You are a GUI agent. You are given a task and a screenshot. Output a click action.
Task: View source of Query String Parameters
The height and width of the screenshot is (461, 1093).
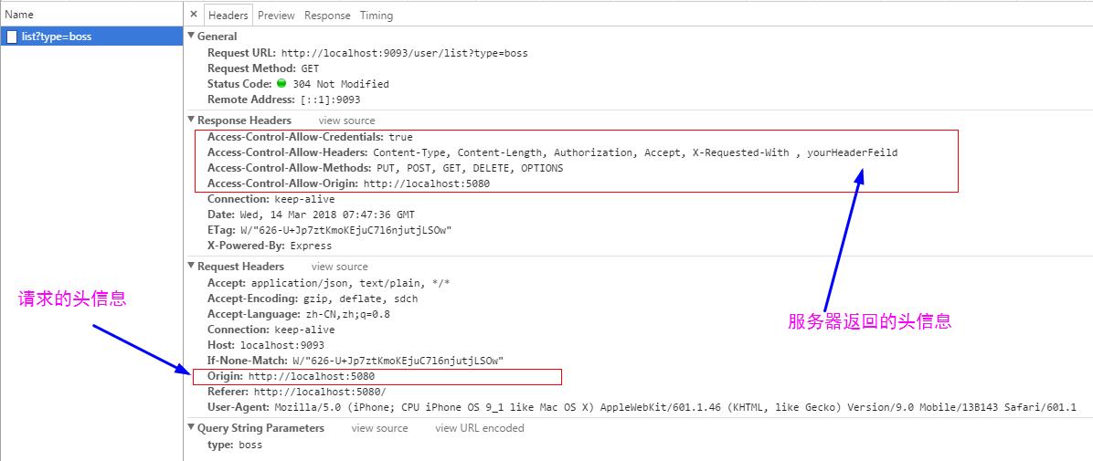(x=379, y=428)
